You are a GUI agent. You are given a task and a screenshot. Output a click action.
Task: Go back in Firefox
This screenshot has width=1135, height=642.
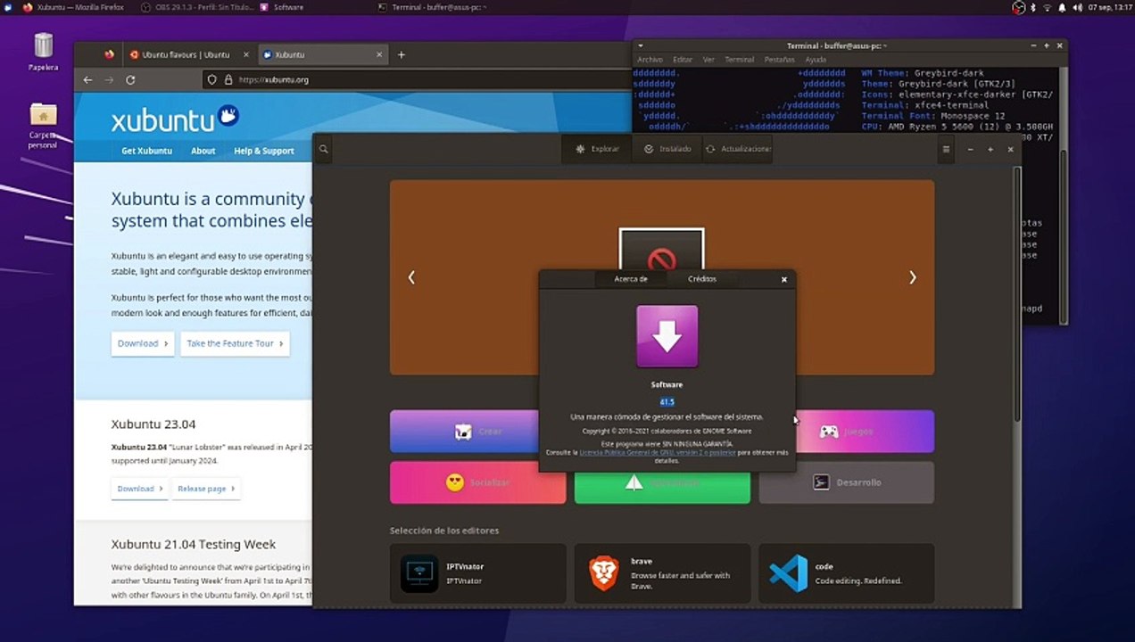[x=87, y=79]
